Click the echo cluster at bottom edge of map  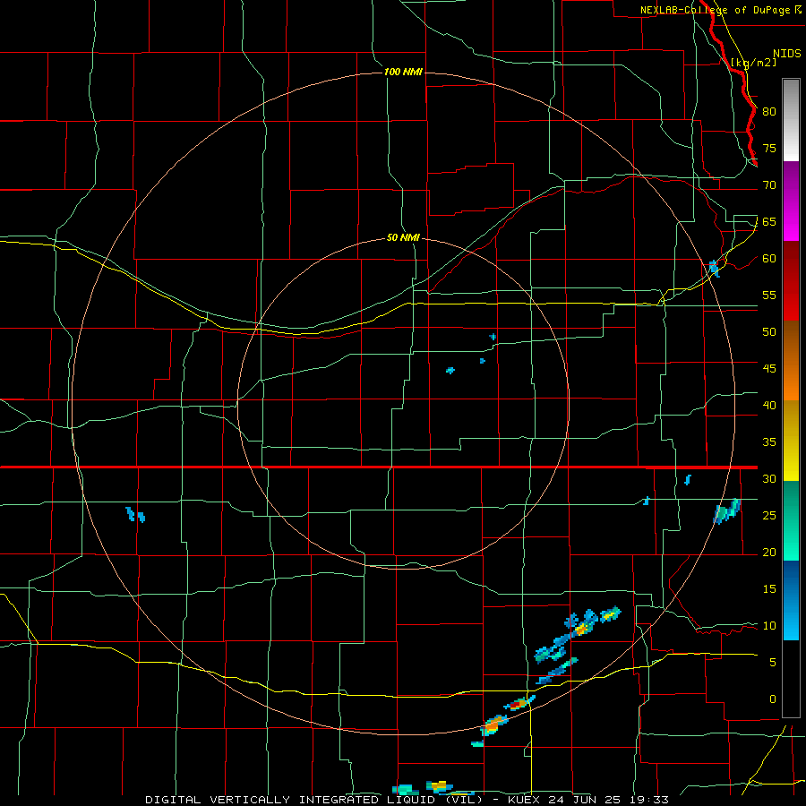pos(432,788)
